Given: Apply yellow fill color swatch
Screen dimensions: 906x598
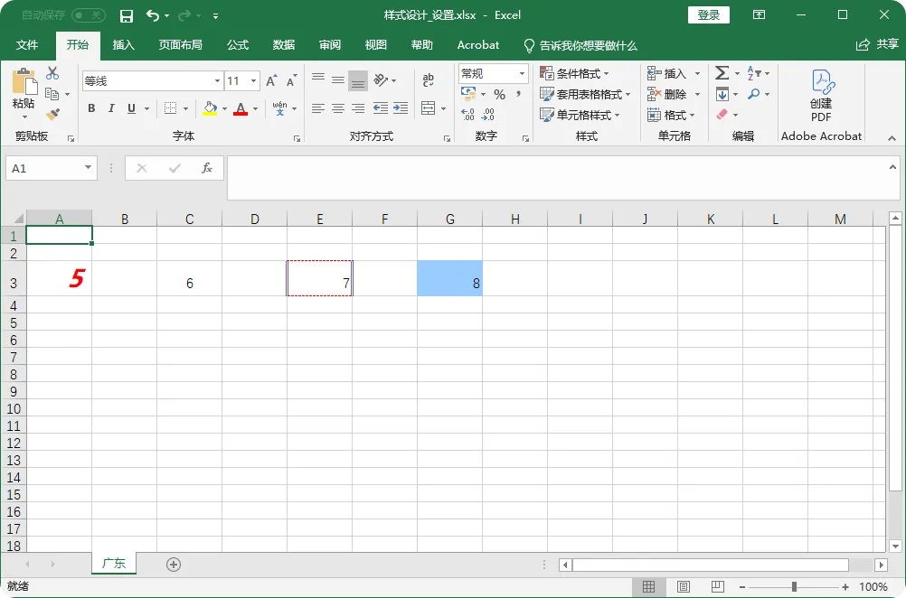Looking at the screenshot, I should [210, 107].
